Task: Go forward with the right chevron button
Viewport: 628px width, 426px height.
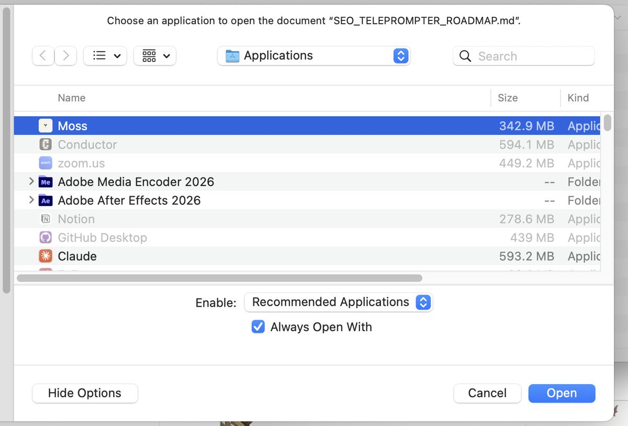Action: pyautogui.click(x=65, y=55)
